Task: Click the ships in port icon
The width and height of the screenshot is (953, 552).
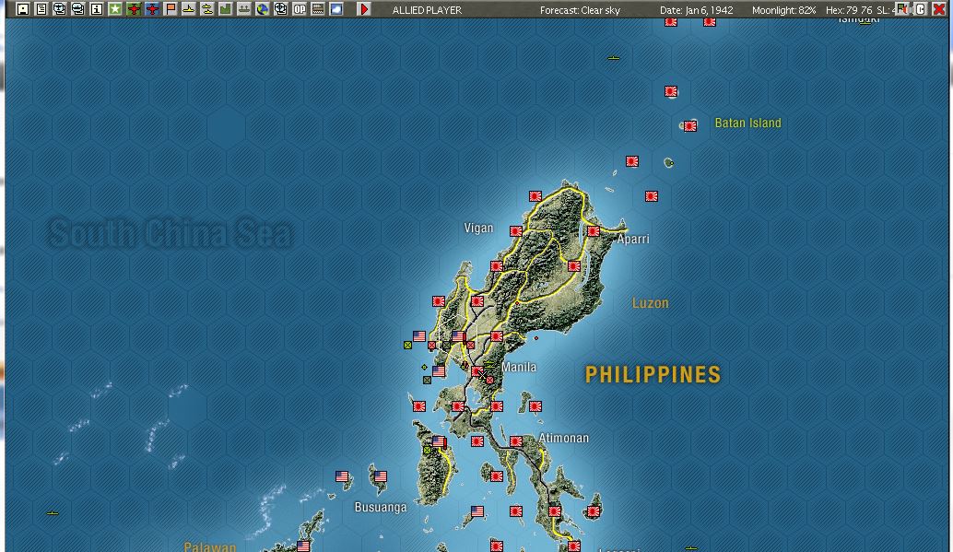Action: (x=243, y=9)
